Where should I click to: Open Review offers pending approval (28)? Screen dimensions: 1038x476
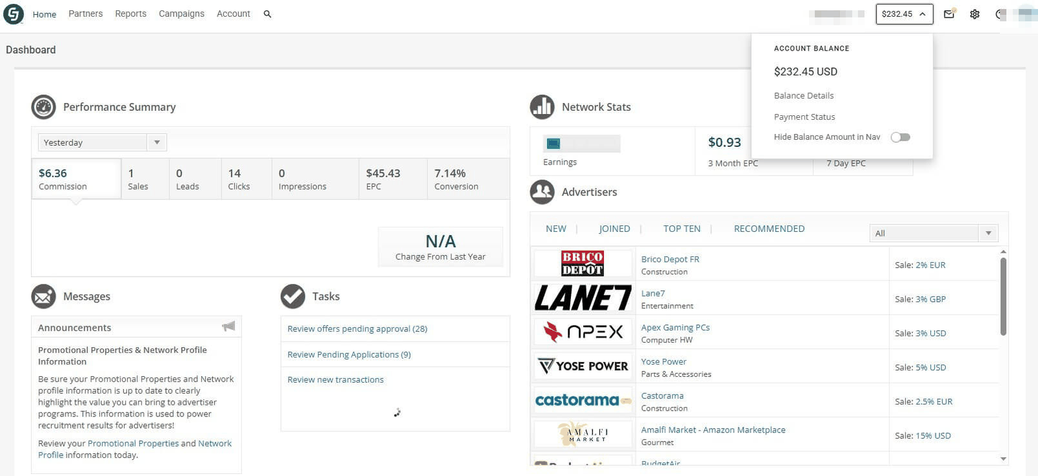pos(357,328)
